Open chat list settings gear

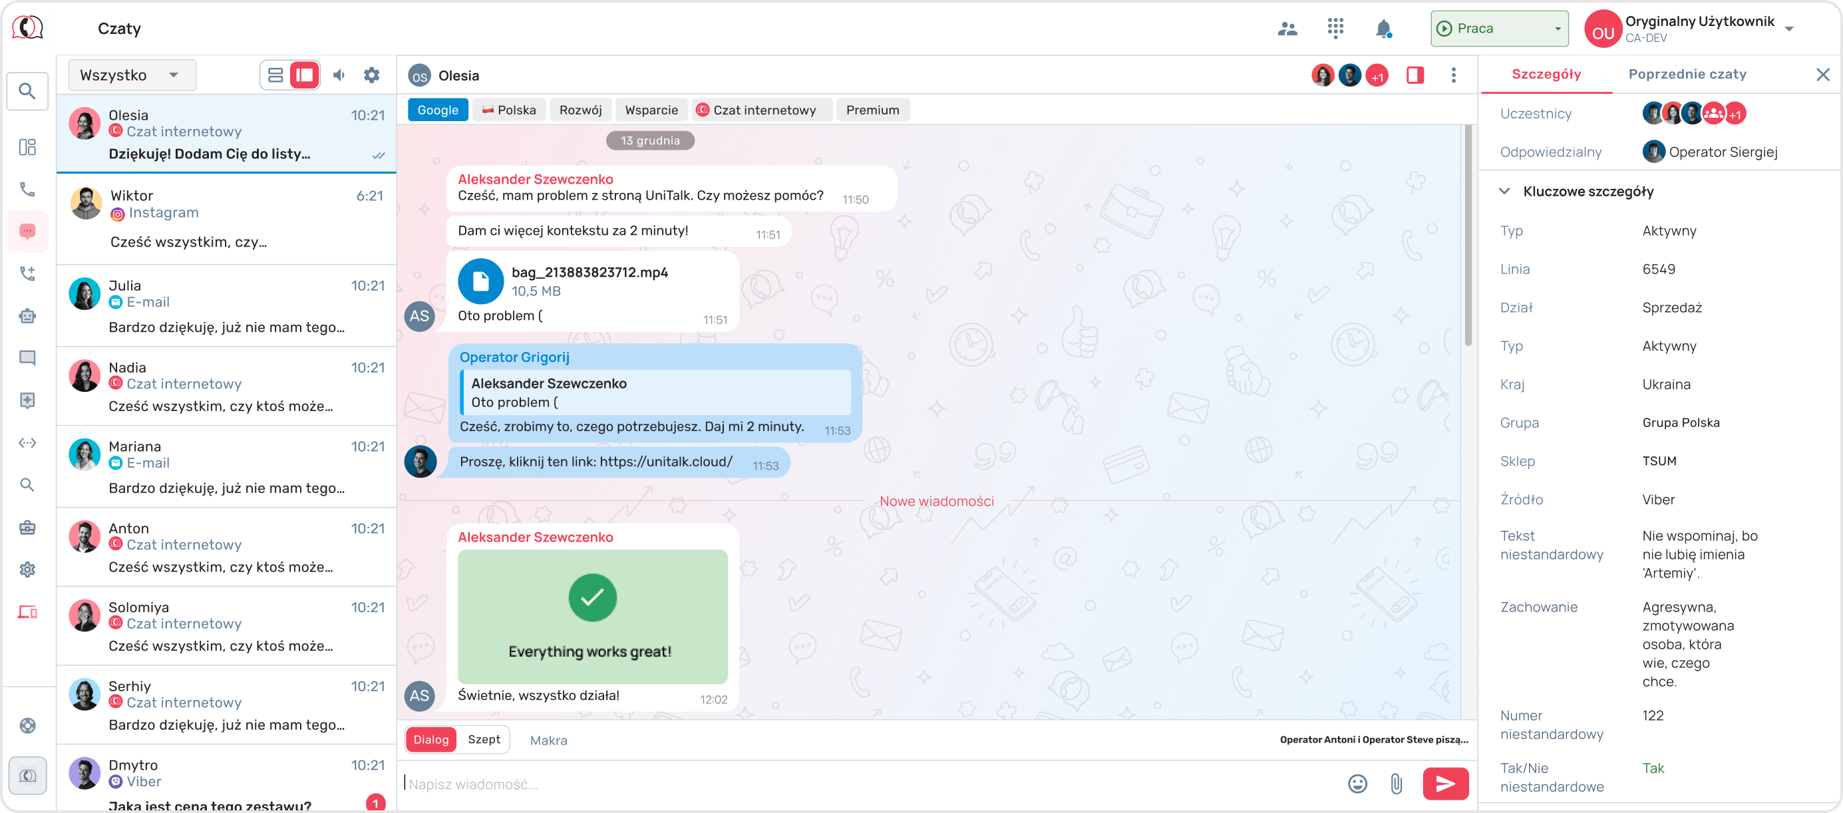(x=371, y=75)
